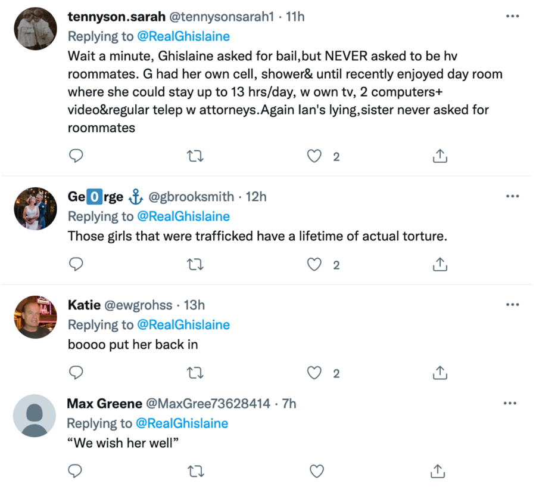The image size is (536, 489).
Task: Open @RealGhislaine link in Katie's reply
Action: tap(183, 325)
